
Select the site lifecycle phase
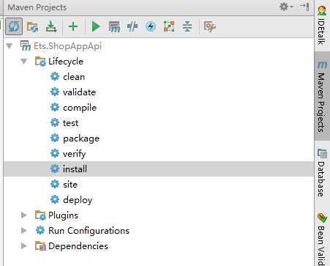click(x=70, y=185)
